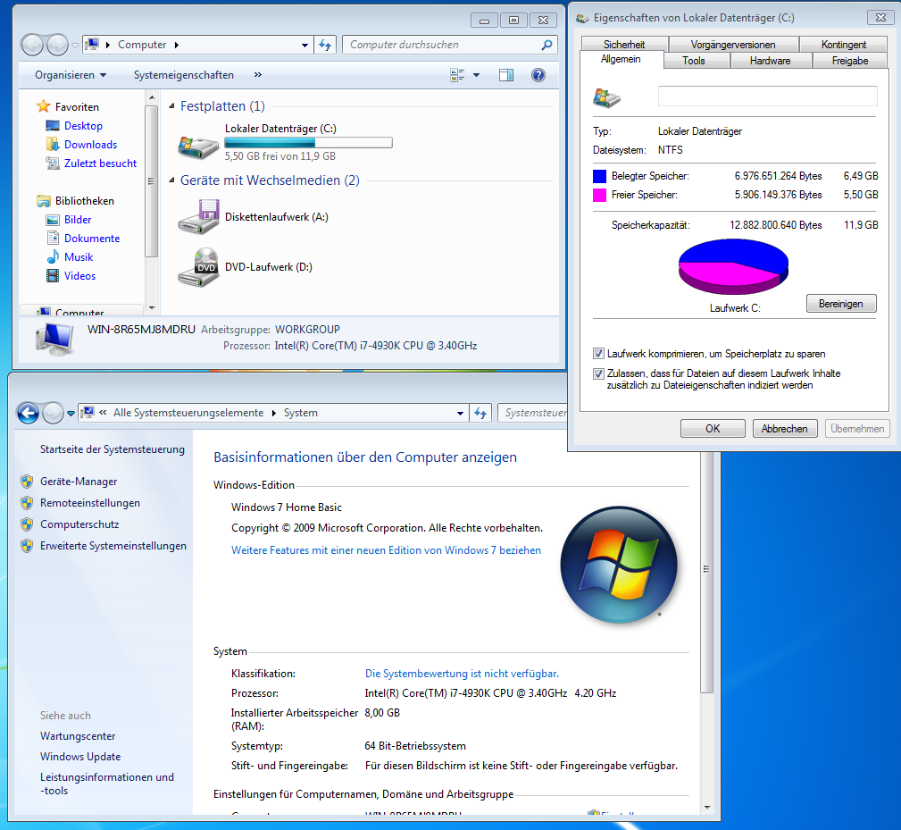Screen dimensions: 901x830
Task: Click the Favoriten star icon
Action: pos(44,106)
